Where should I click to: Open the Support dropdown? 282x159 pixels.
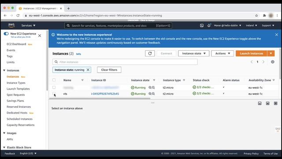coord(268,26)
